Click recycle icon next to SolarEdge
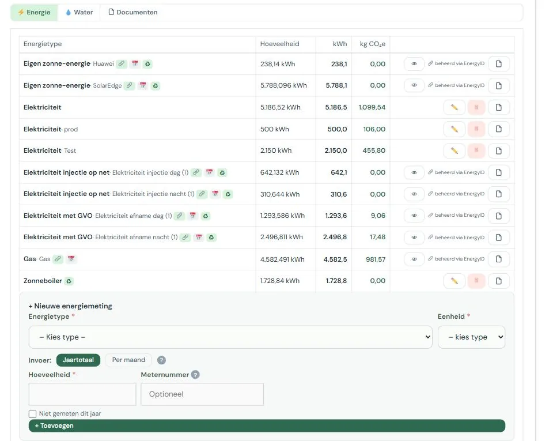This screenshot has width=553, height=441. tap(155, 85)
